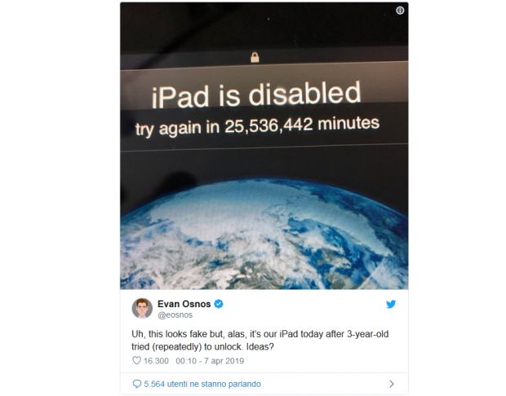Open the Twitter bird logo

pos(391,304)
